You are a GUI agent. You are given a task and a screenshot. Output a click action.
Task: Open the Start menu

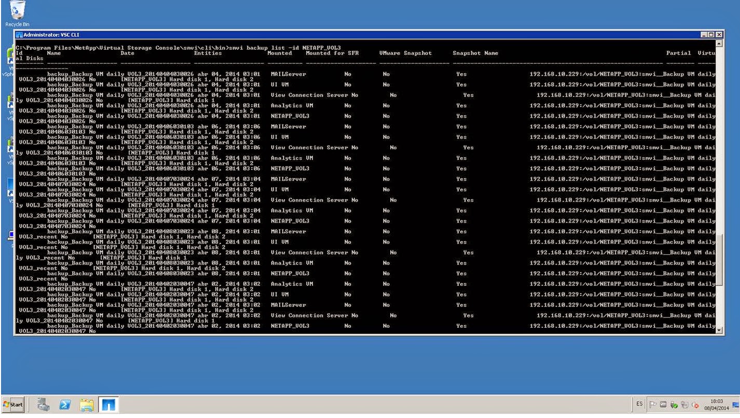(x=13, y=405)
